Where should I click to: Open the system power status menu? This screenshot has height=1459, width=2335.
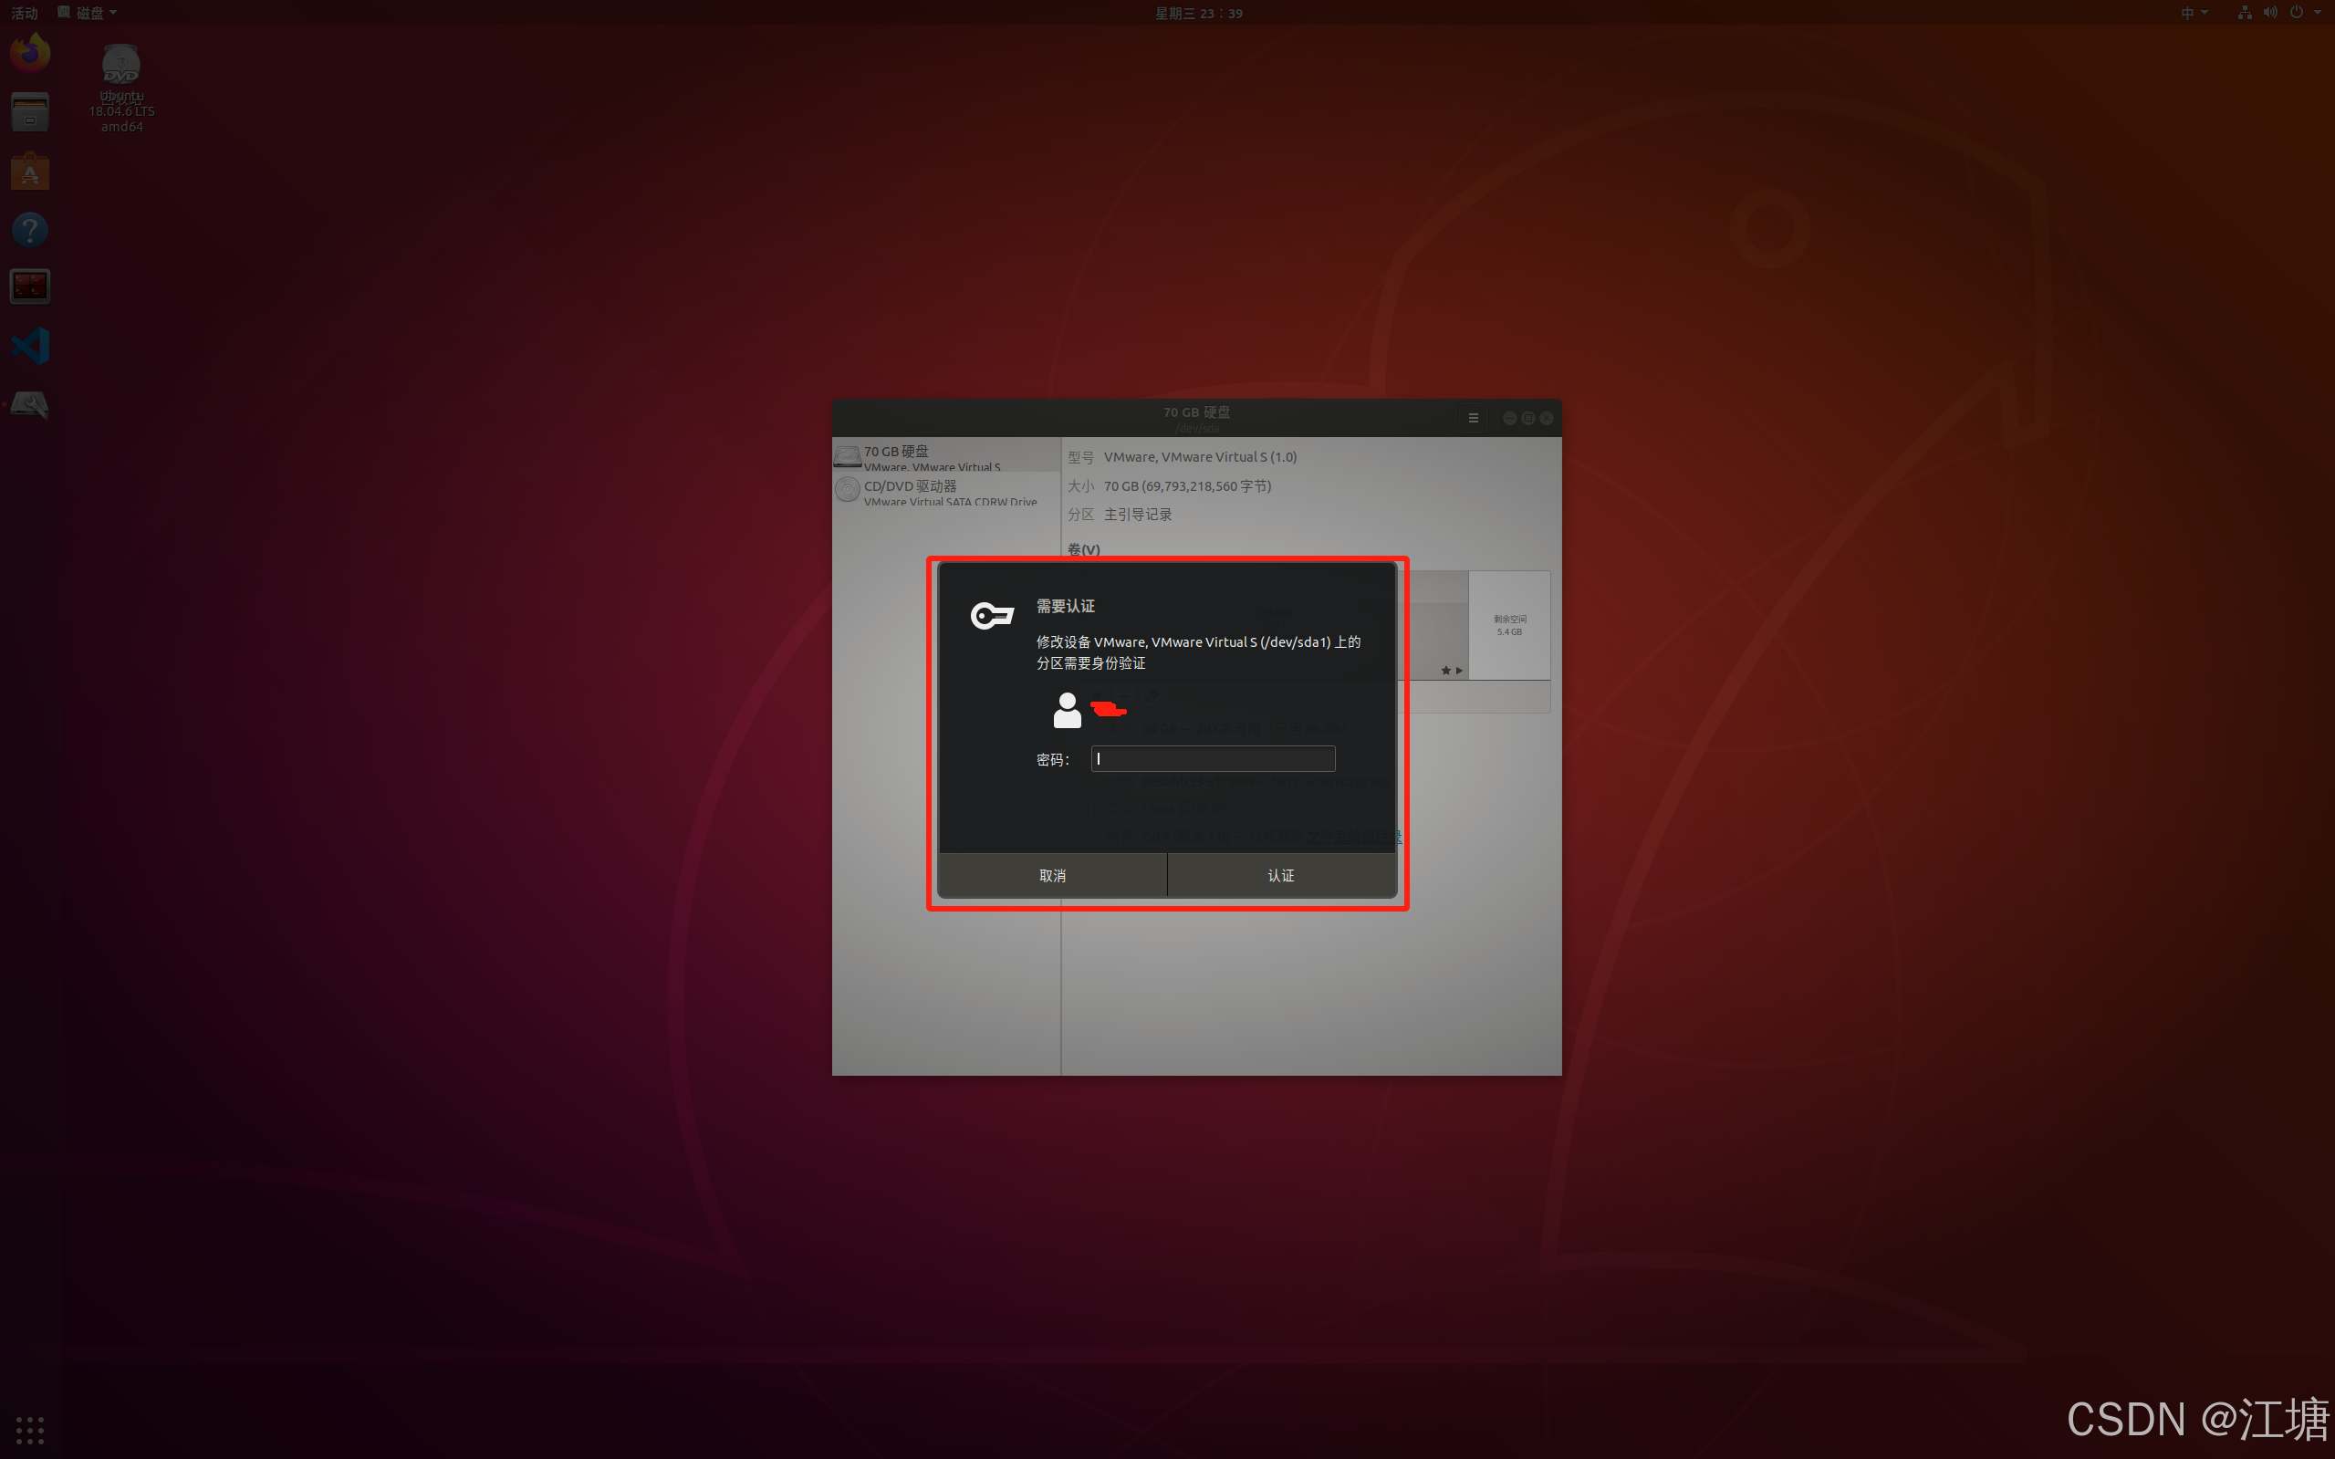[x=2297, y=13]
